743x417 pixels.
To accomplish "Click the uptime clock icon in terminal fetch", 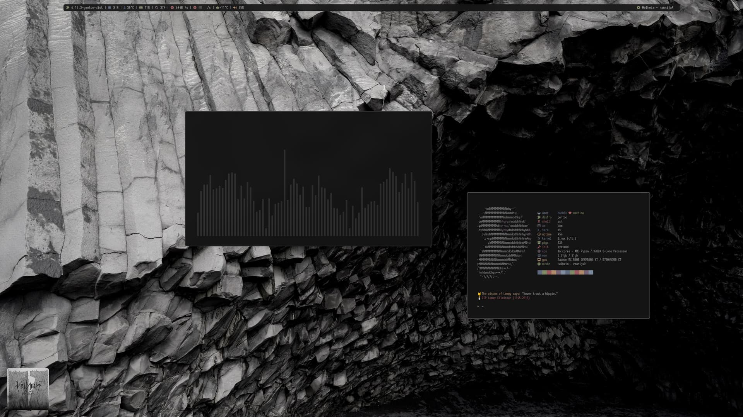I will tap(539, 234).
